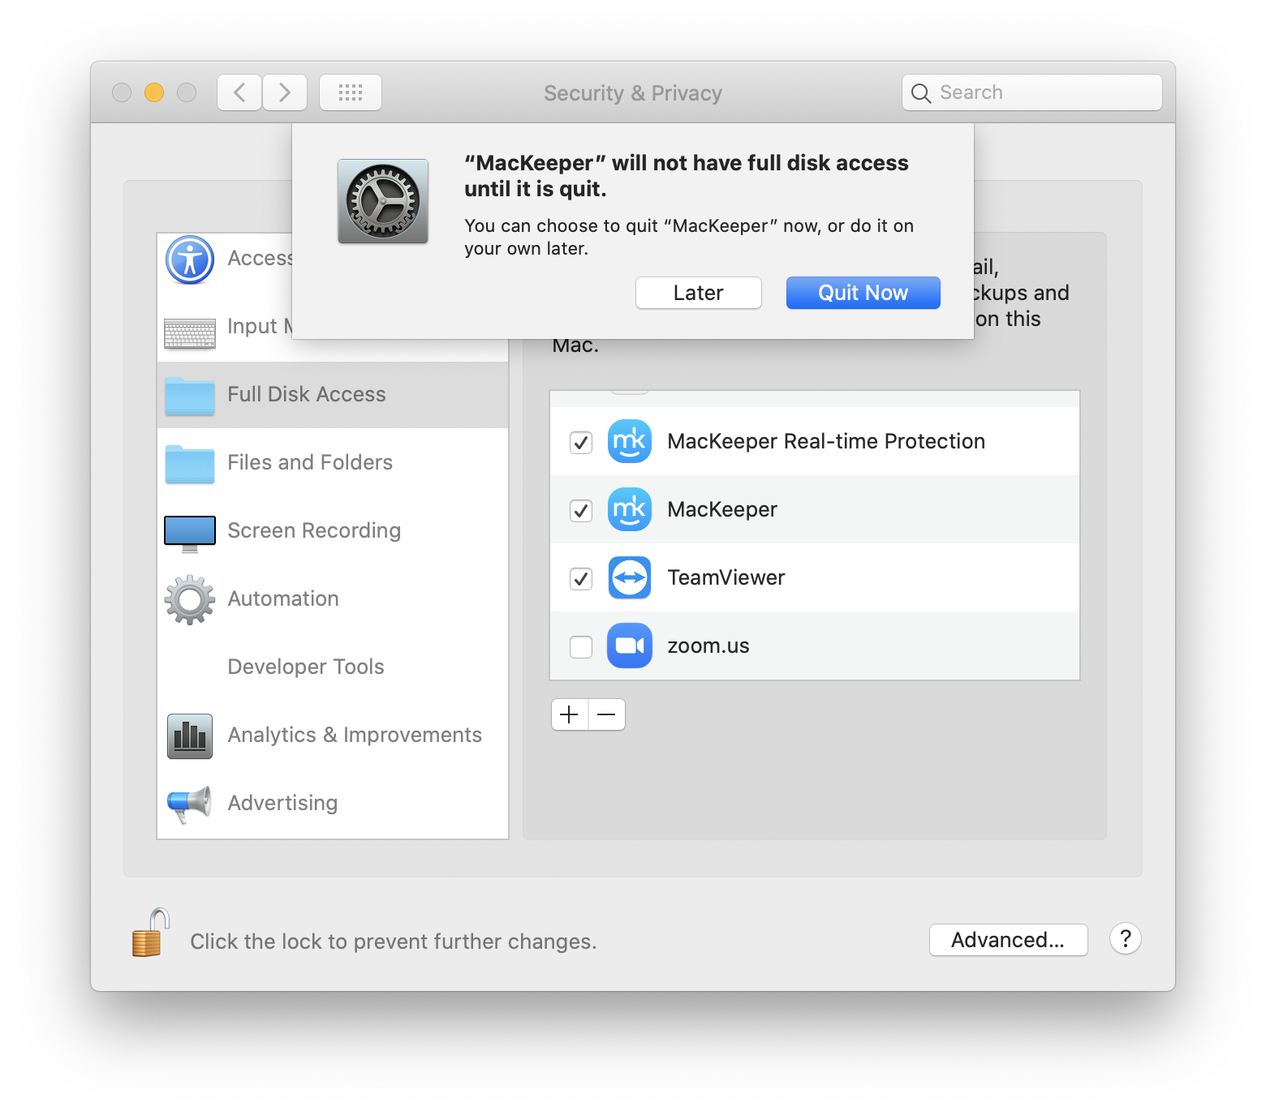
Task: Select the zoom.us row label
Action: [708, 646]
